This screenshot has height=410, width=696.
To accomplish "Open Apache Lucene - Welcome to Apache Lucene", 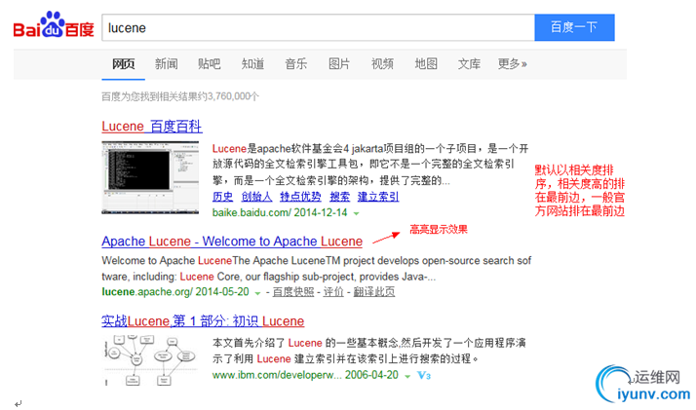I will click(x=232, y=242).
